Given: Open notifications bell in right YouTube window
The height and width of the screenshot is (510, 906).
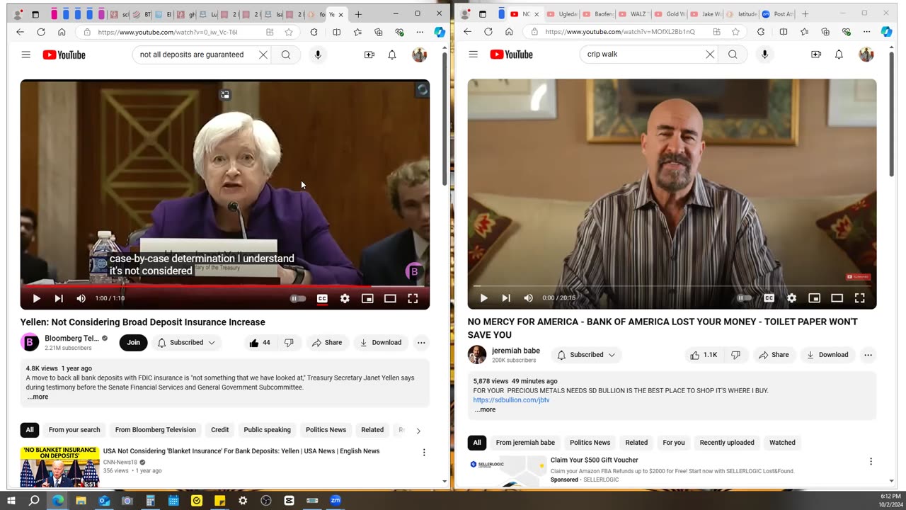Looking at the screenshot, I should coord(839,54).
